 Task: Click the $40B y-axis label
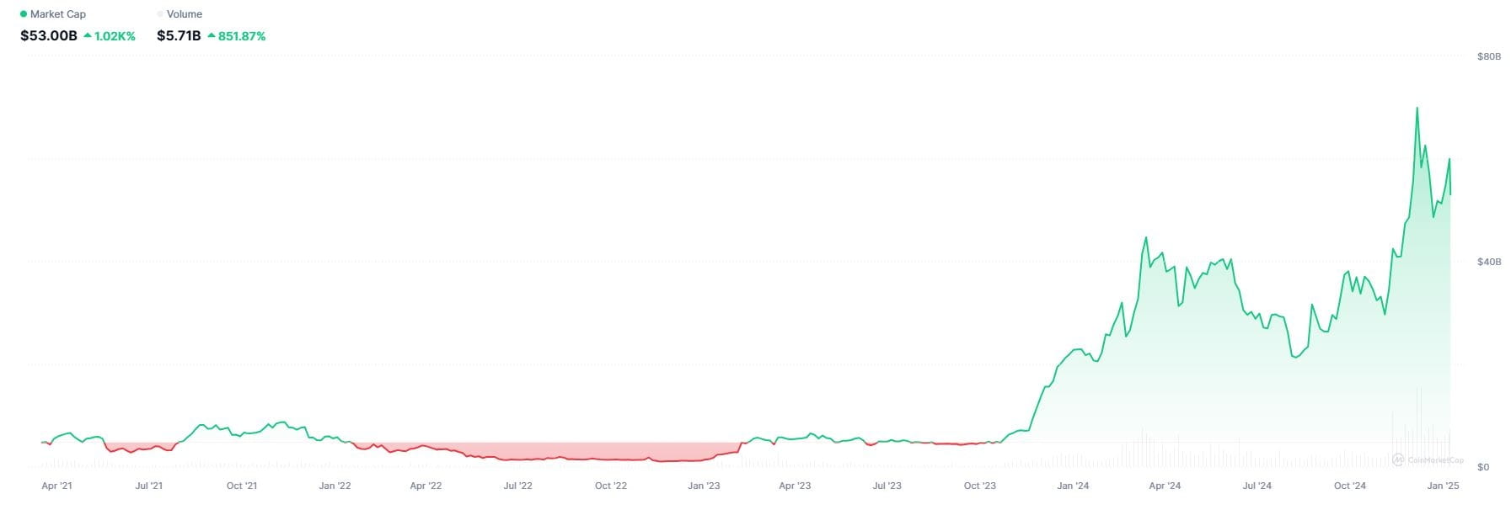(1489, 262)
